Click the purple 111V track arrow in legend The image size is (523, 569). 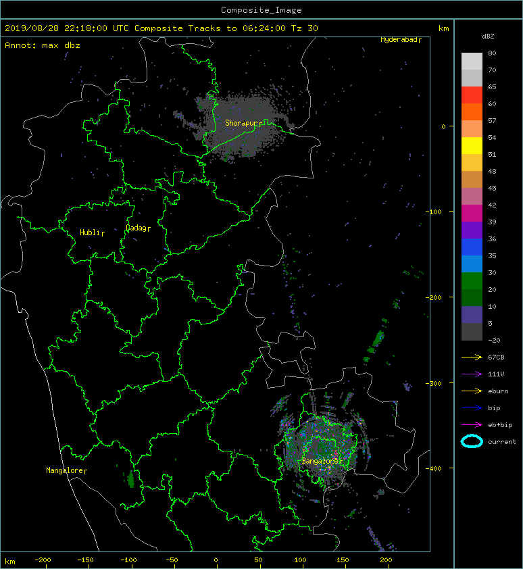click(472, 374)
